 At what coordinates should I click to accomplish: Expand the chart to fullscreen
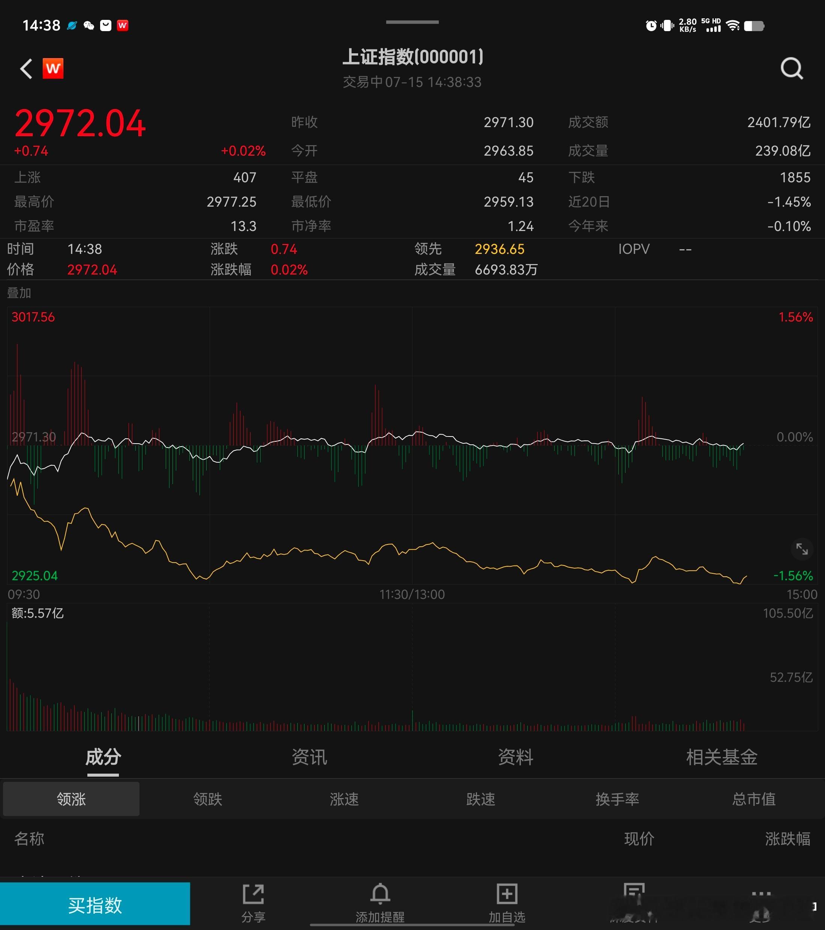802,549
